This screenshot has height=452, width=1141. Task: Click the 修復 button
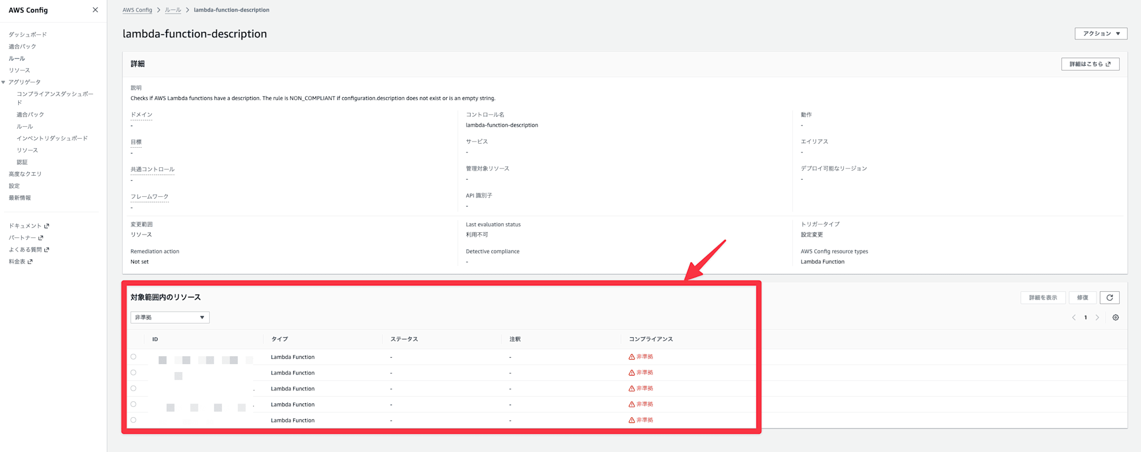click(1082, 297)
